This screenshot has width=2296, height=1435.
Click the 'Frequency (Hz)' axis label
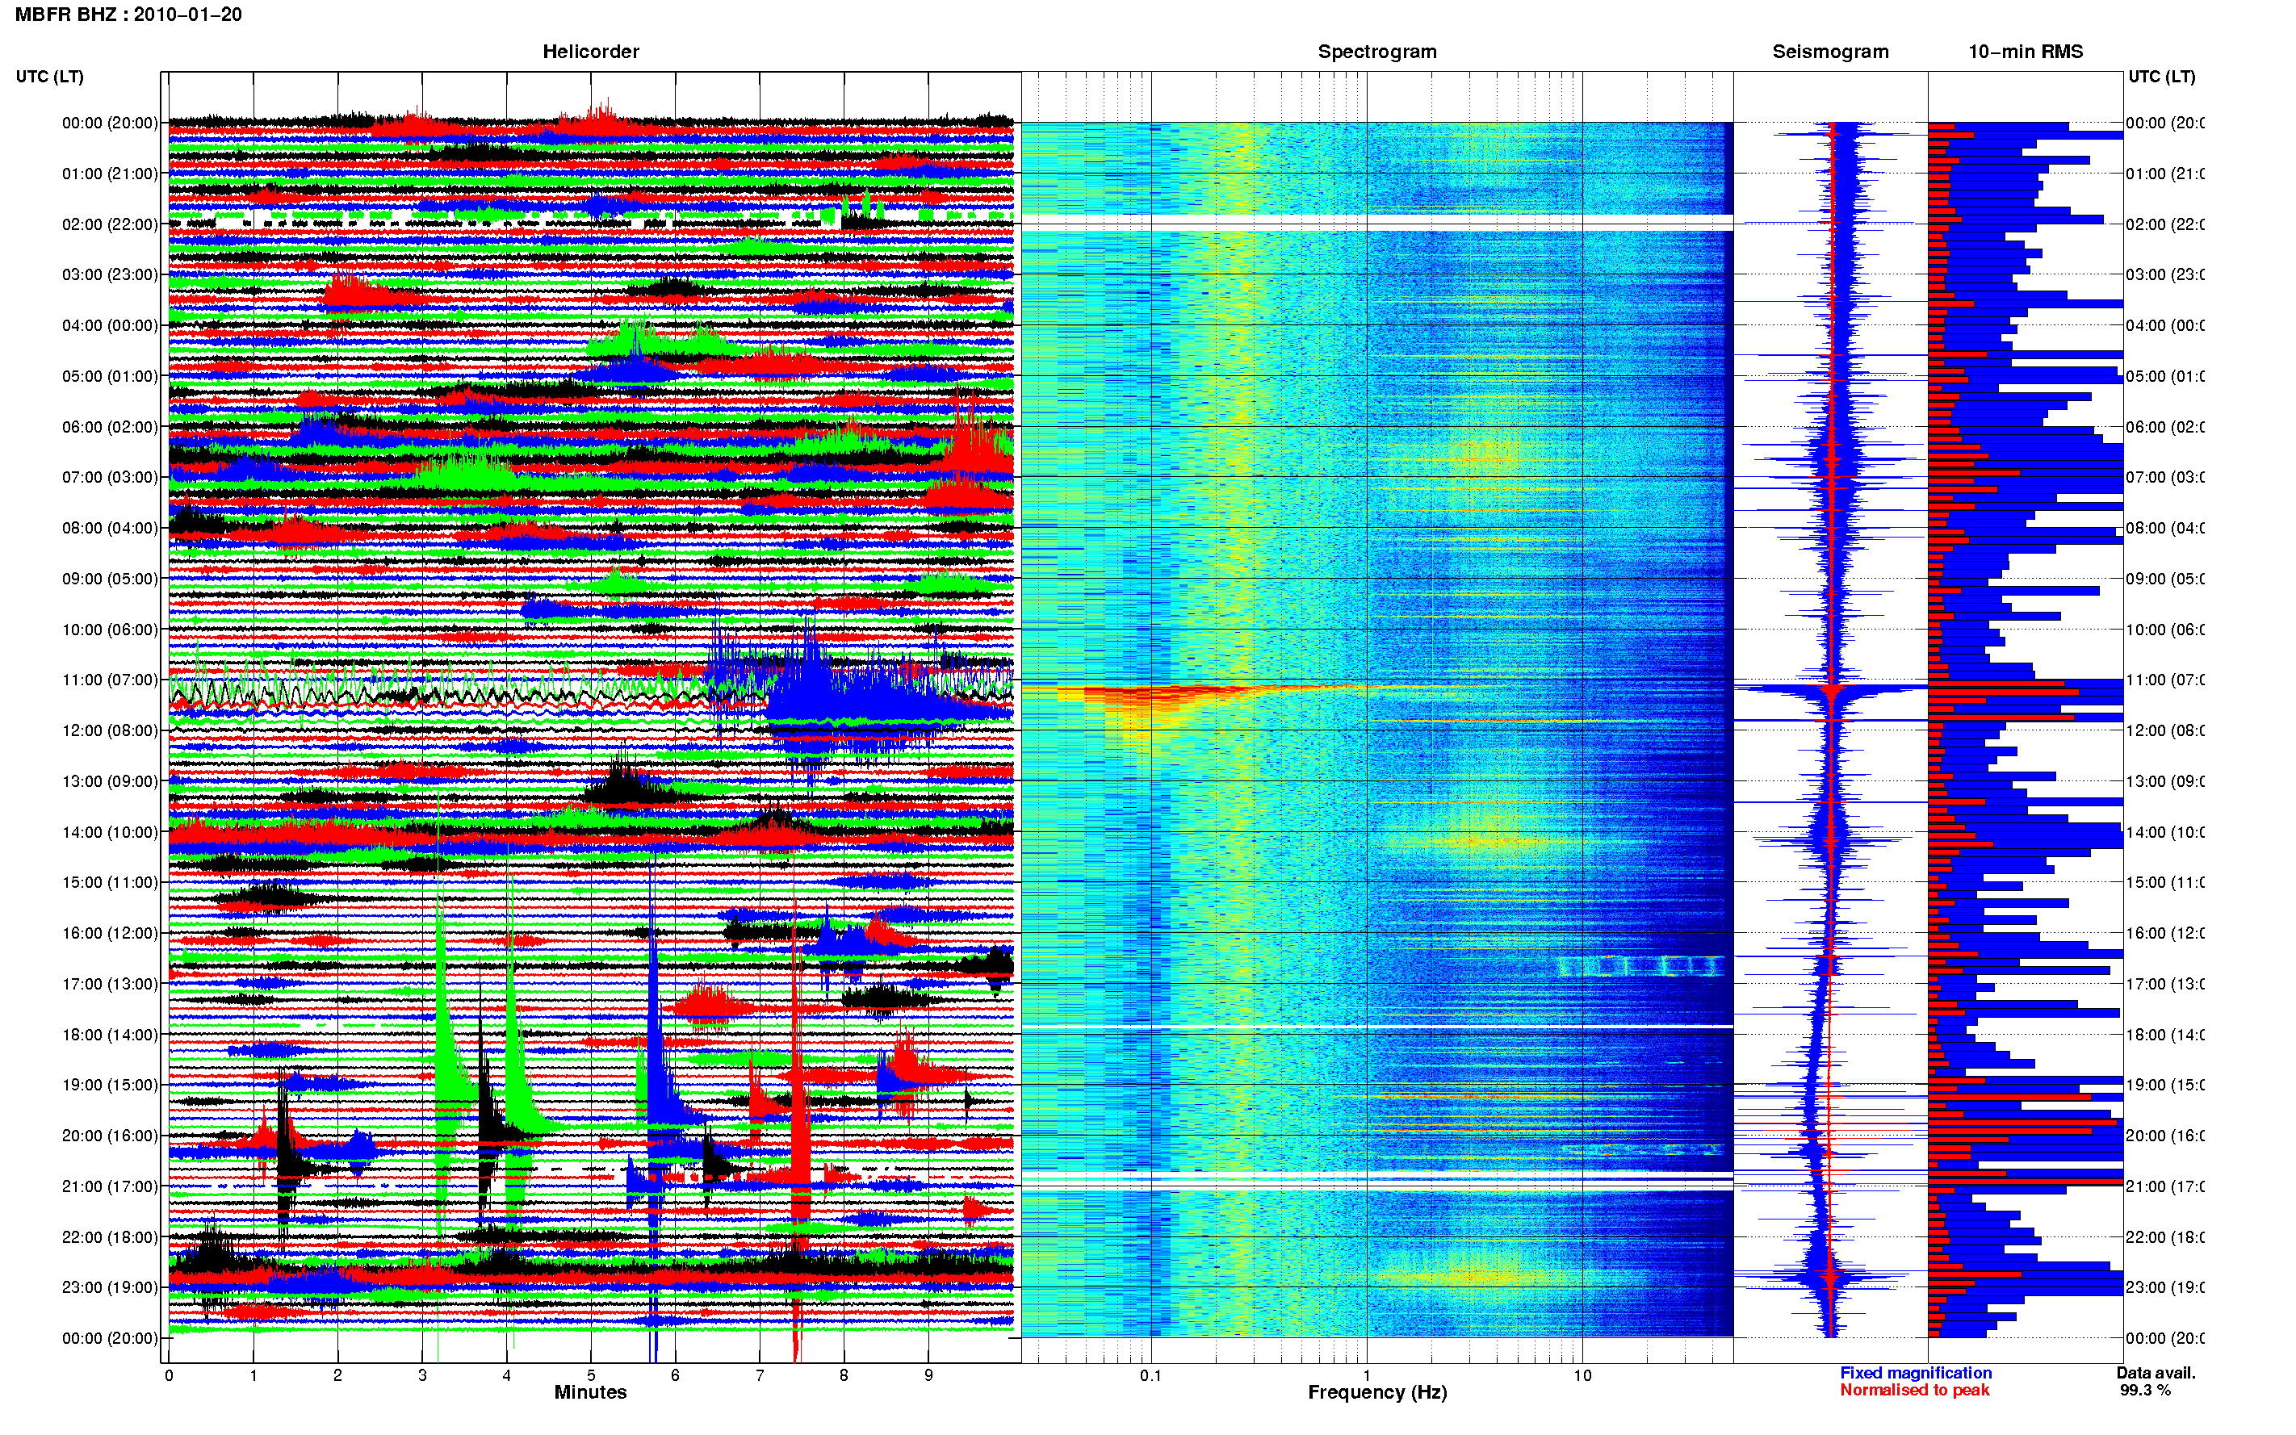point(1377,1392)
